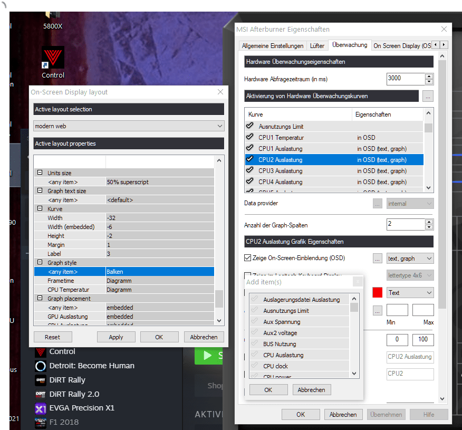Increase Hardware Abfragezeitraum with up arrow

(x=429, y=77)
